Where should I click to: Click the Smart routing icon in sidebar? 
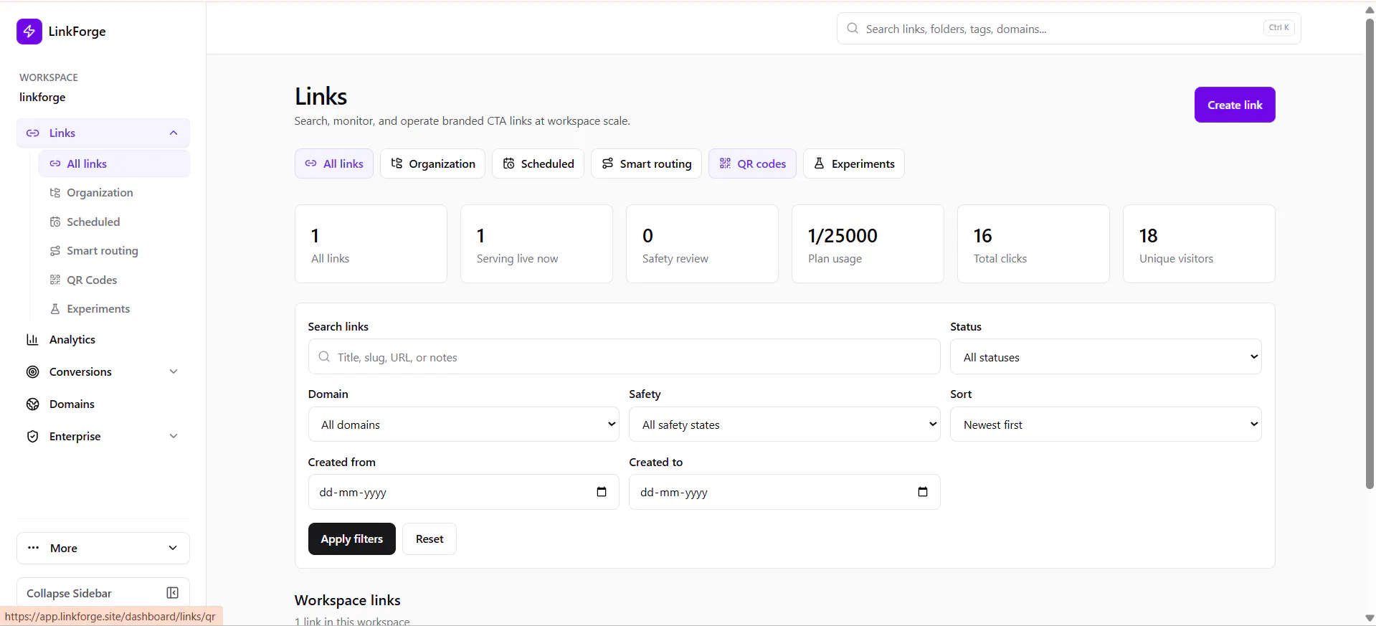55,251
